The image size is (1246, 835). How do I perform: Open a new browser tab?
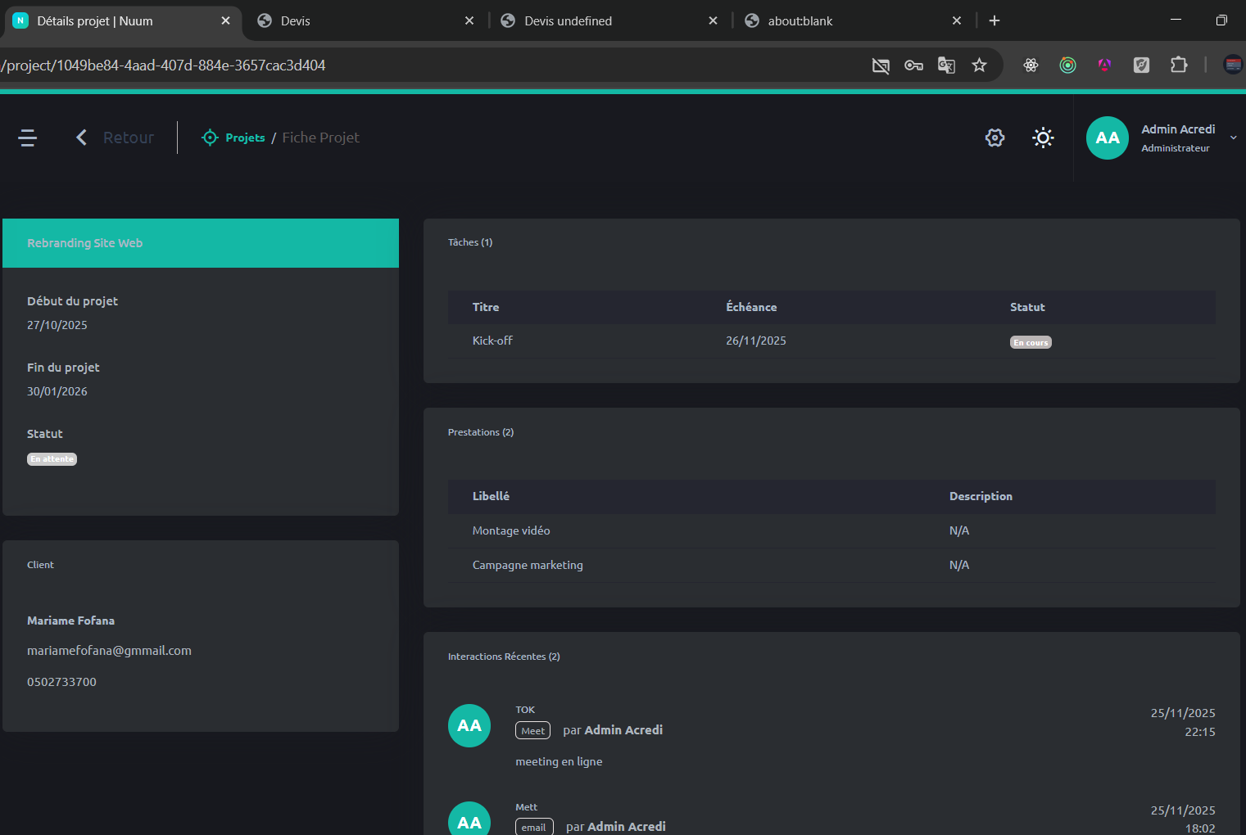click(995, 21)
